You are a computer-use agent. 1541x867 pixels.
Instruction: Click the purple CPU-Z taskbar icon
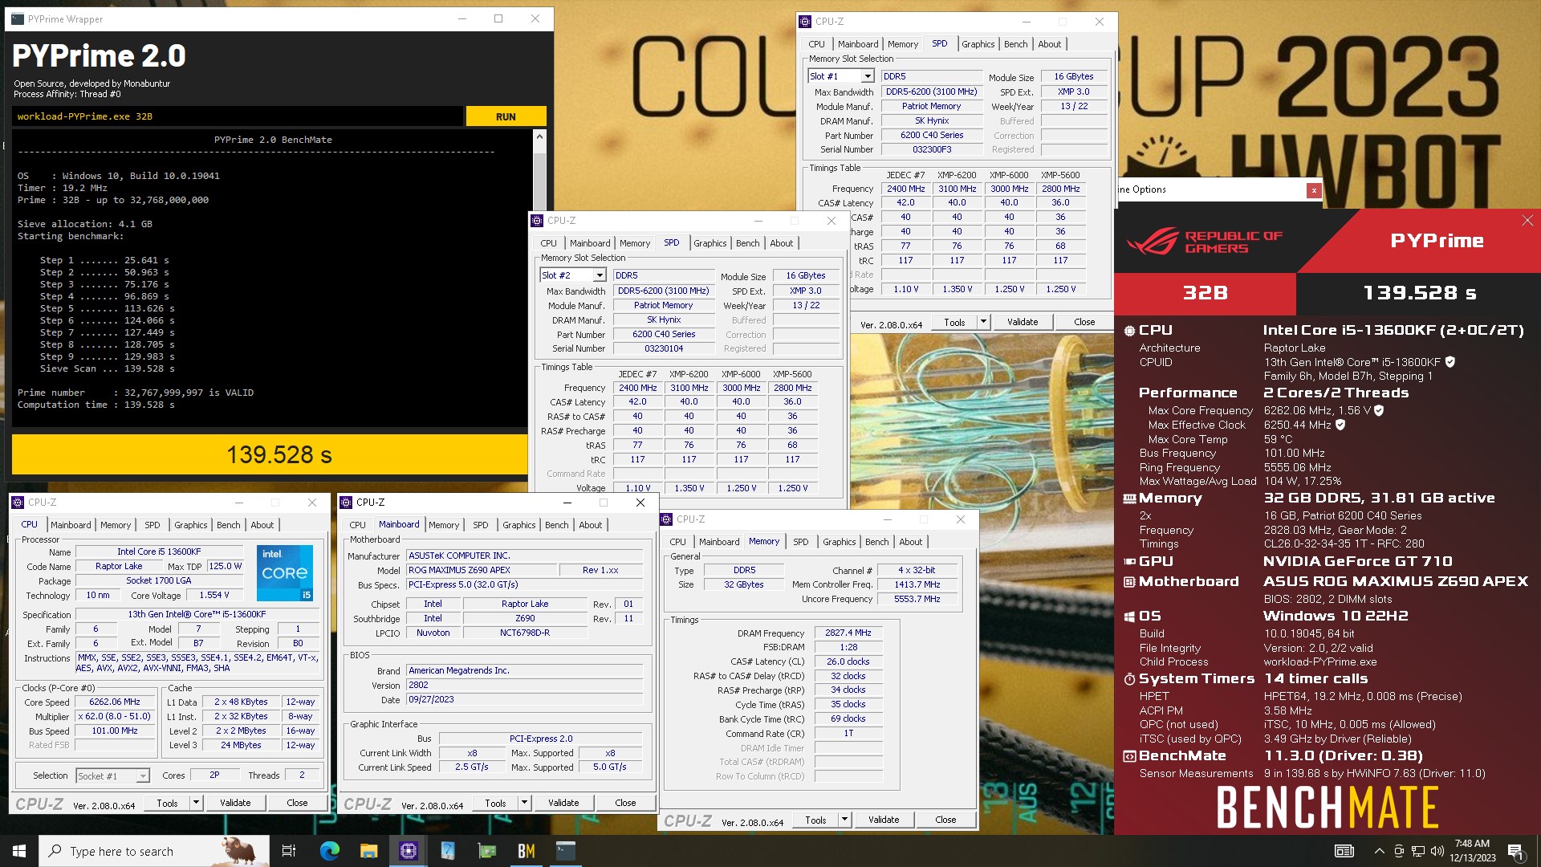coord(408,851)
